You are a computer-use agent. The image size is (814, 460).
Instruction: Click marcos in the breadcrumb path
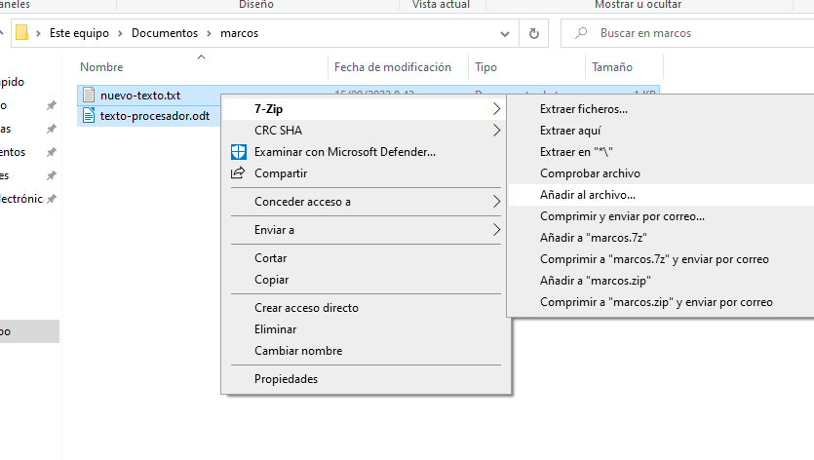coord(239,33)
